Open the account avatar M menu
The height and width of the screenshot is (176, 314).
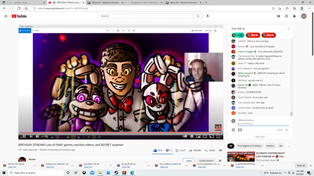click(x=304, y=16)
